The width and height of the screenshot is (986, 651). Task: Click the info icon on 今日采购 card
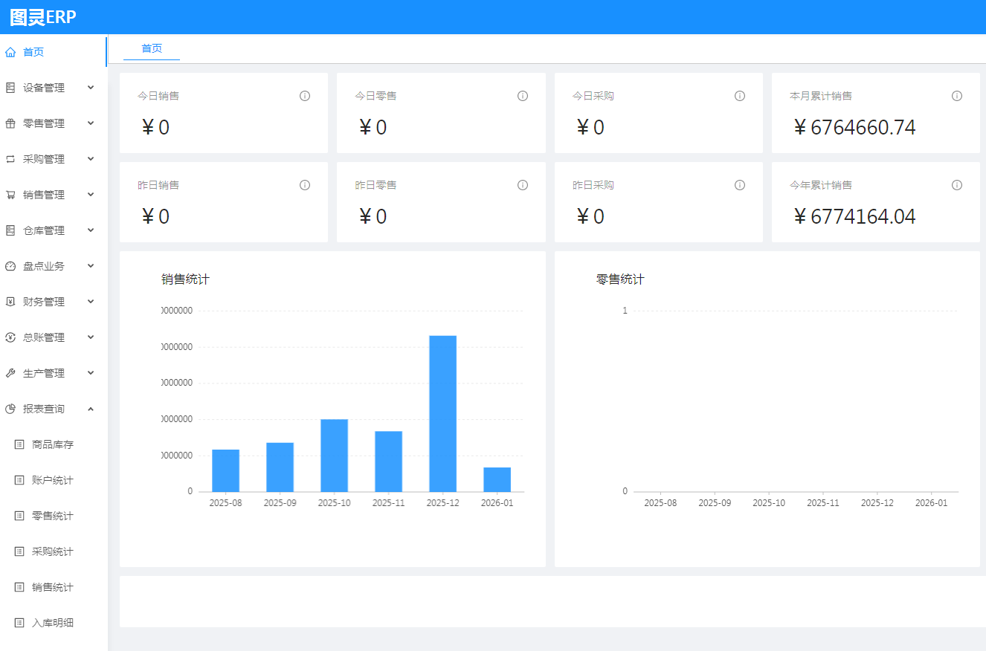pos(740,96)
